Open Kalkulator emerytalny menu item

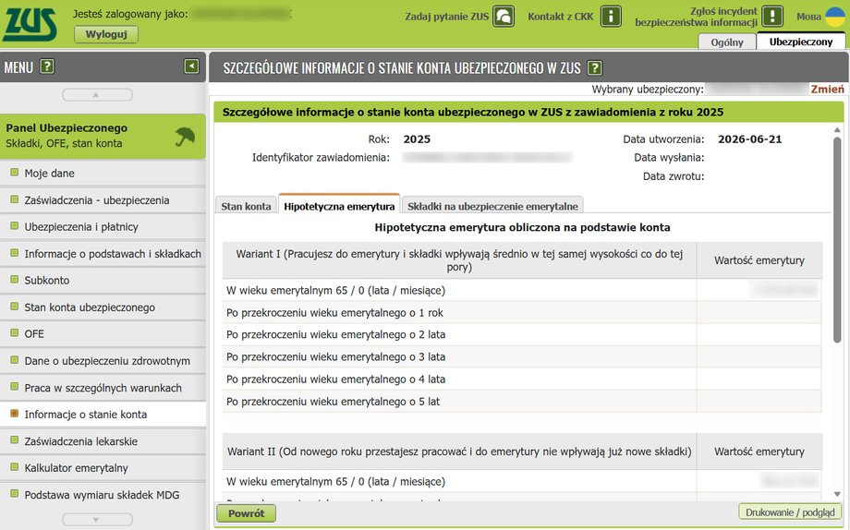tap(76, 468)
